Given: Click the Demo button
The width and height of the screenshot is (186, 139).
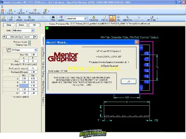Looking at the screenshot, I should 21,25.
